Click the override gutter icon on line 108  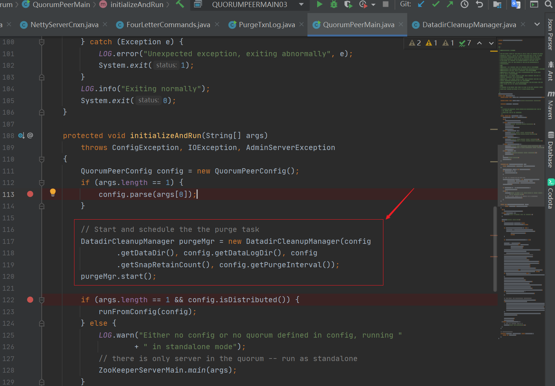click(x=21, y=135)
